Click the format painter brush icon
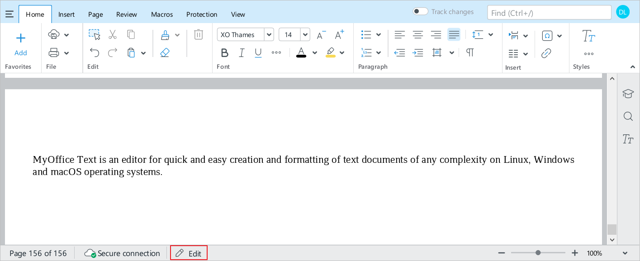640x261 pixels. click(x=165, y=35)
